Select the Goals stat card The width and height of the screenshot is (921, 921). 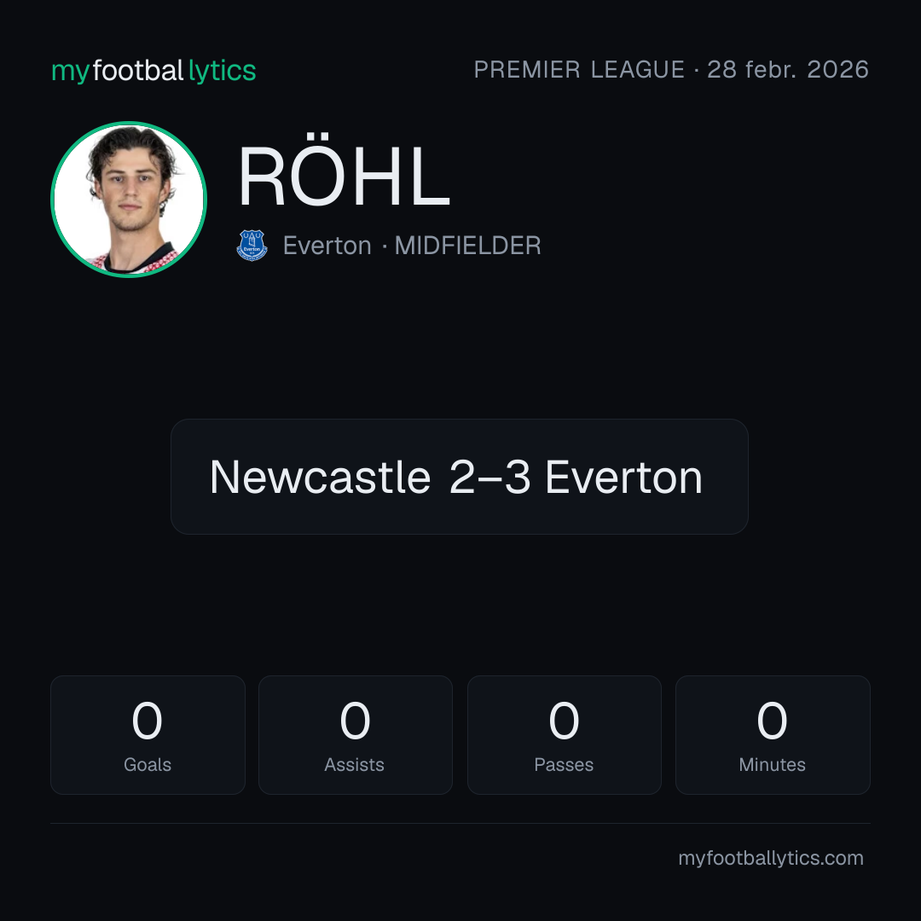(148, 735)
